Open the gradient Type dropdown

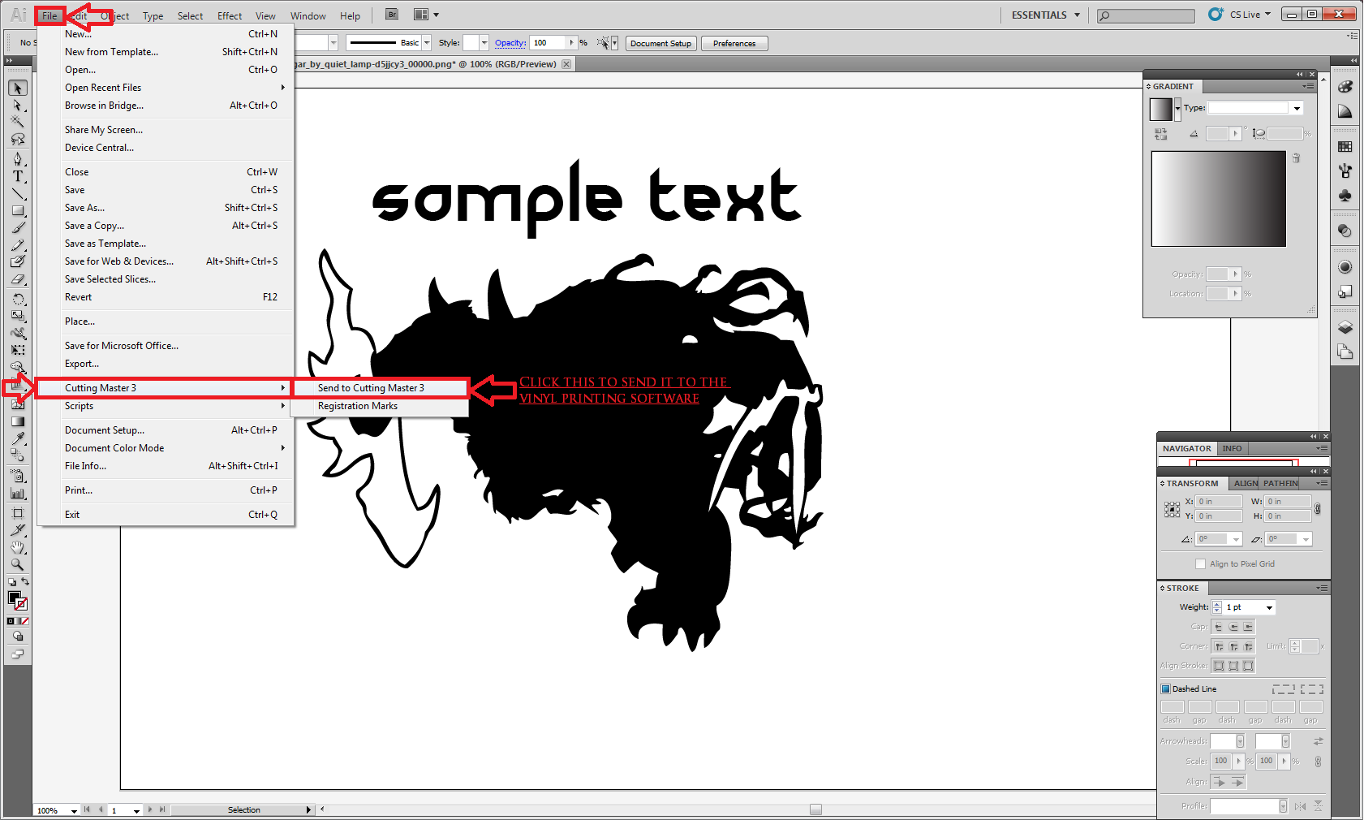click(1297, 108)
